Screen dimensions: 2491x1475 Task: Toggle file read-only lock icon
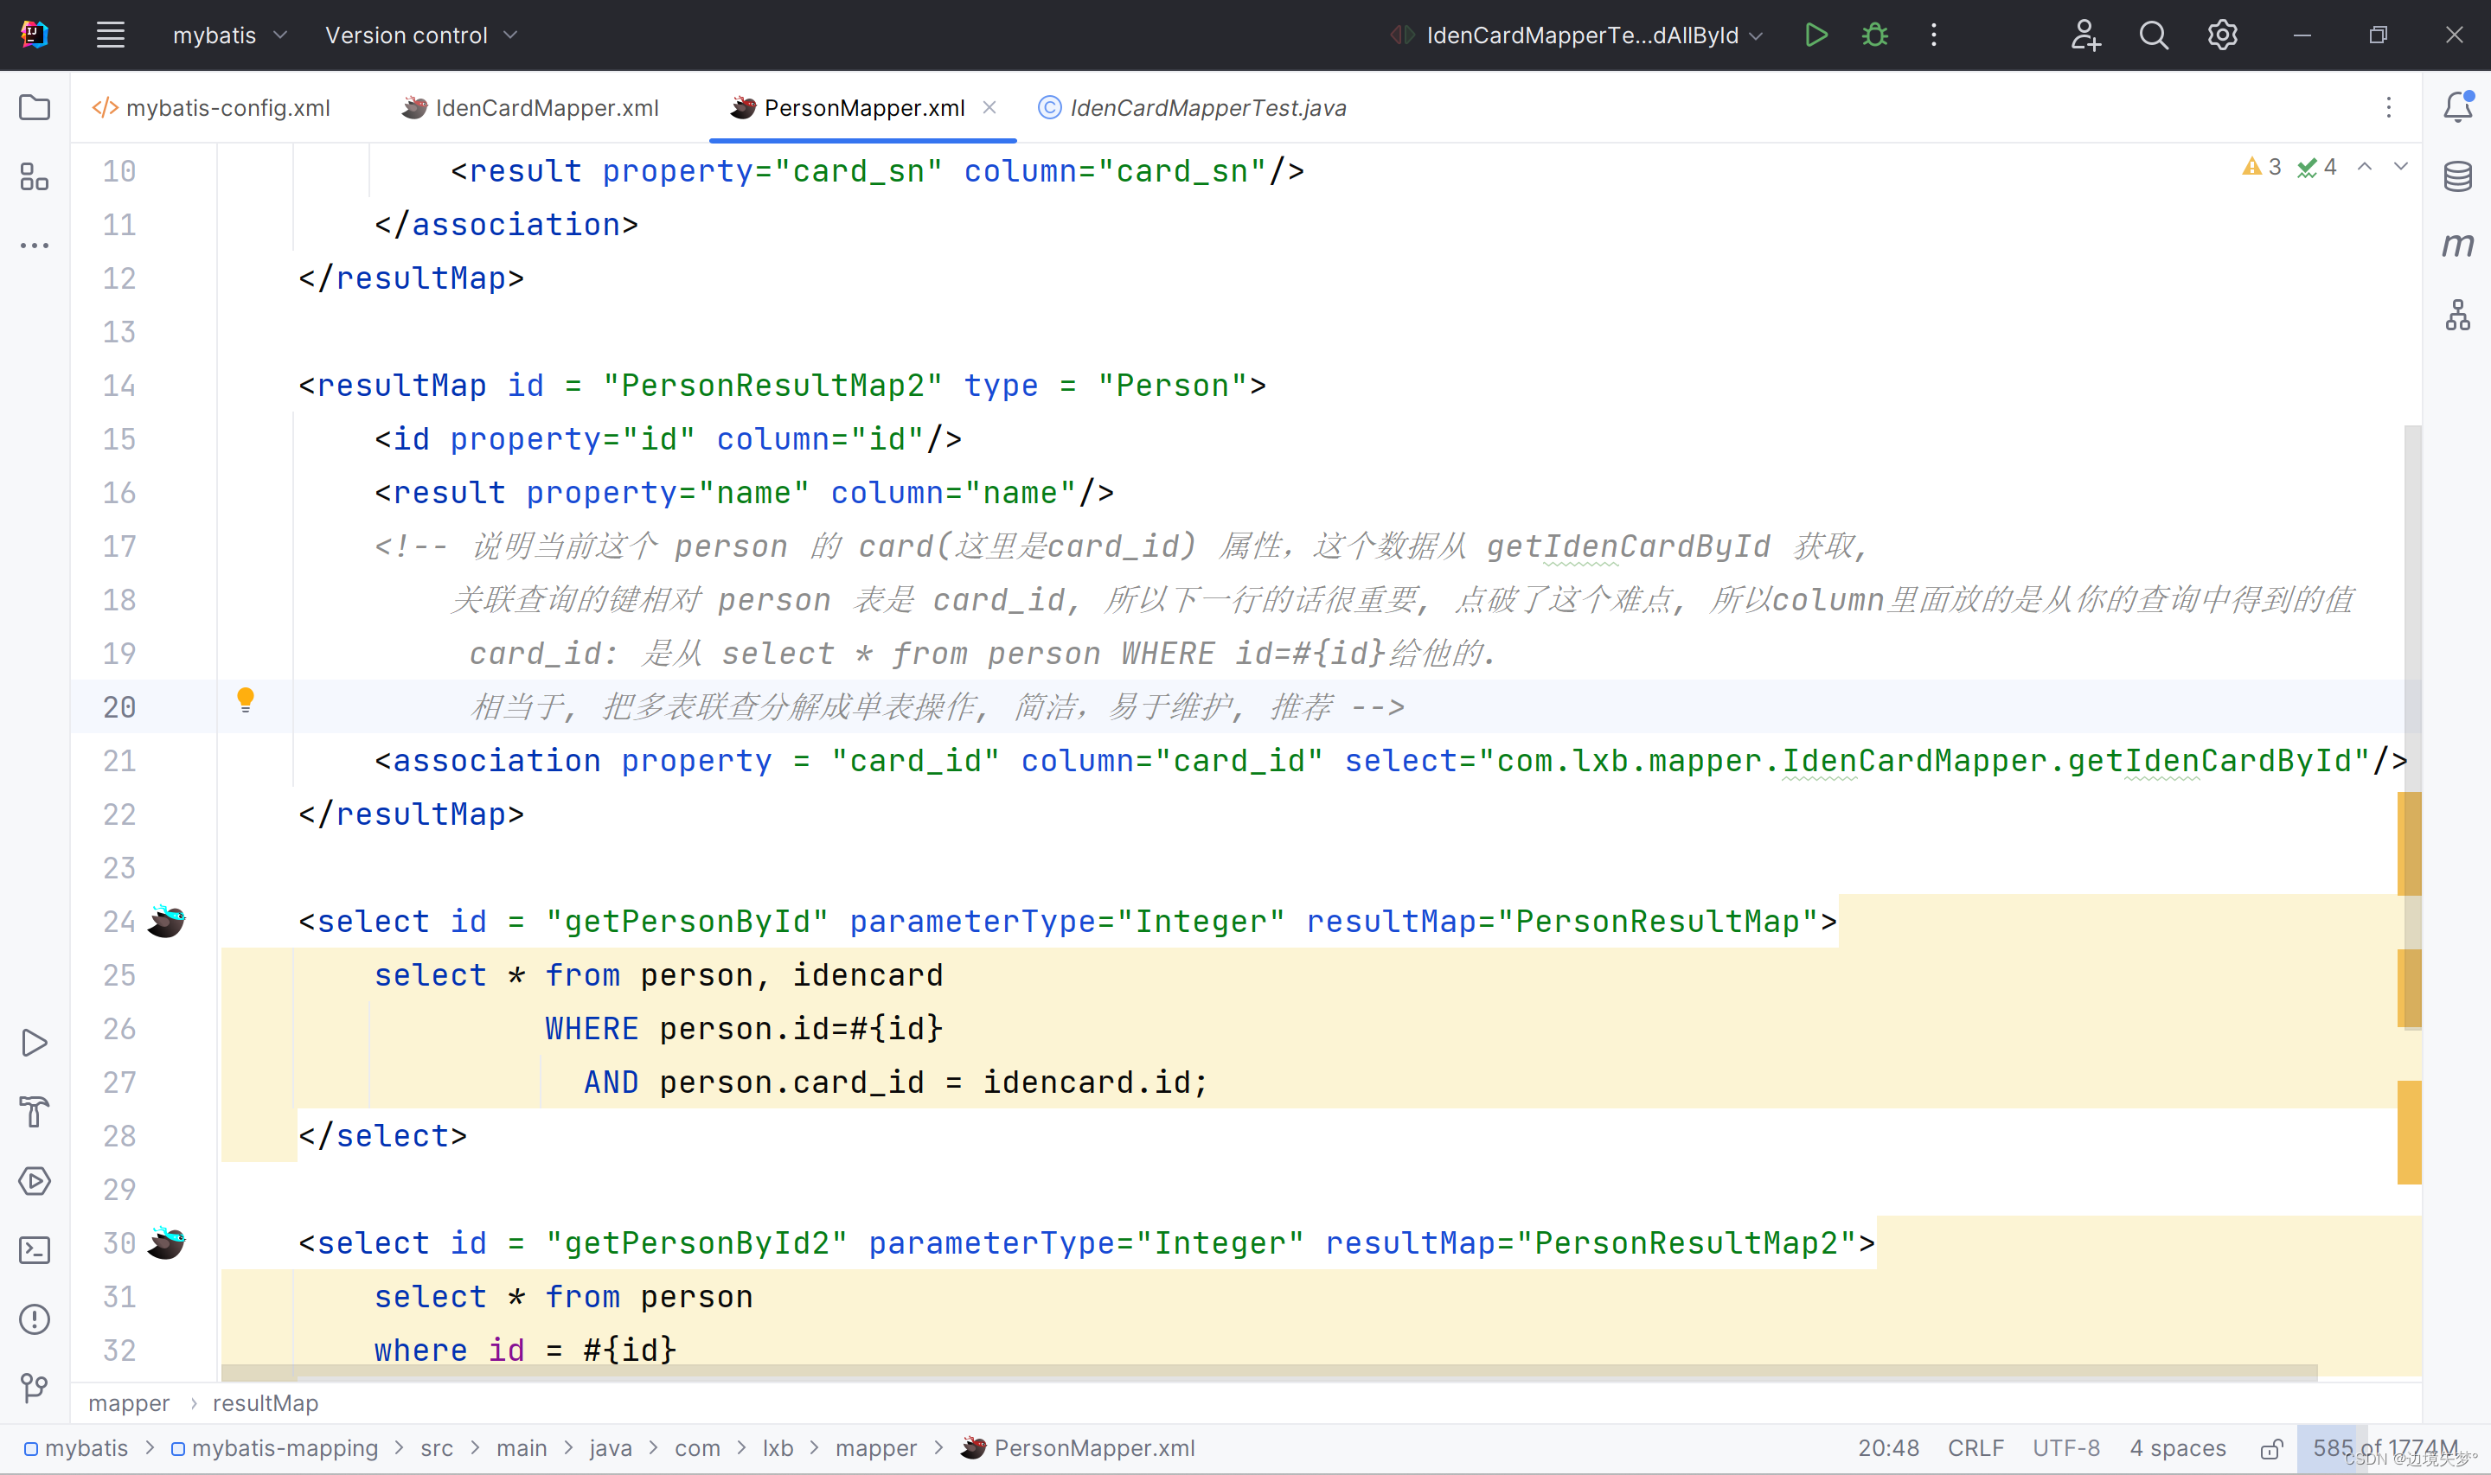coord(2271,1448)
